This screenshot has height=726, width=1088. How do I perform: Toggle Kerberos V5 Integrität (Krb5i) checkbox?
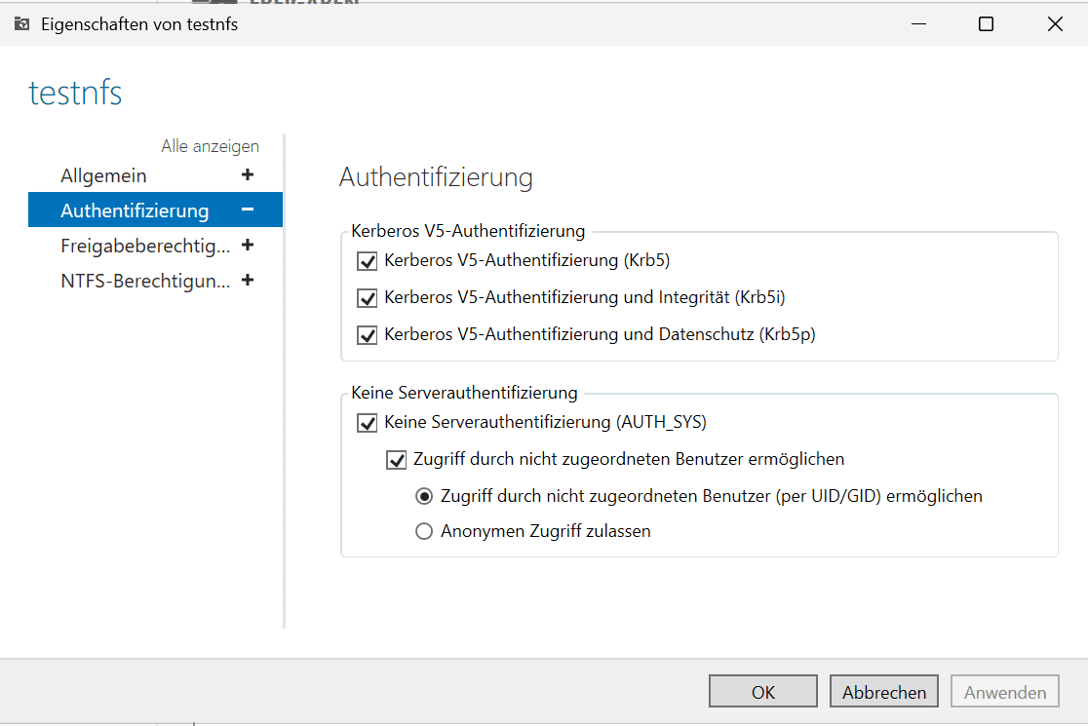[x=368, y=298]
